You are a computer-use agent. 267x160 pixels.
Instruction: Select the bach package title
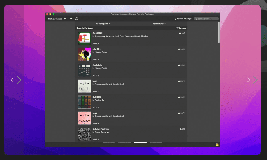[95, 81]
